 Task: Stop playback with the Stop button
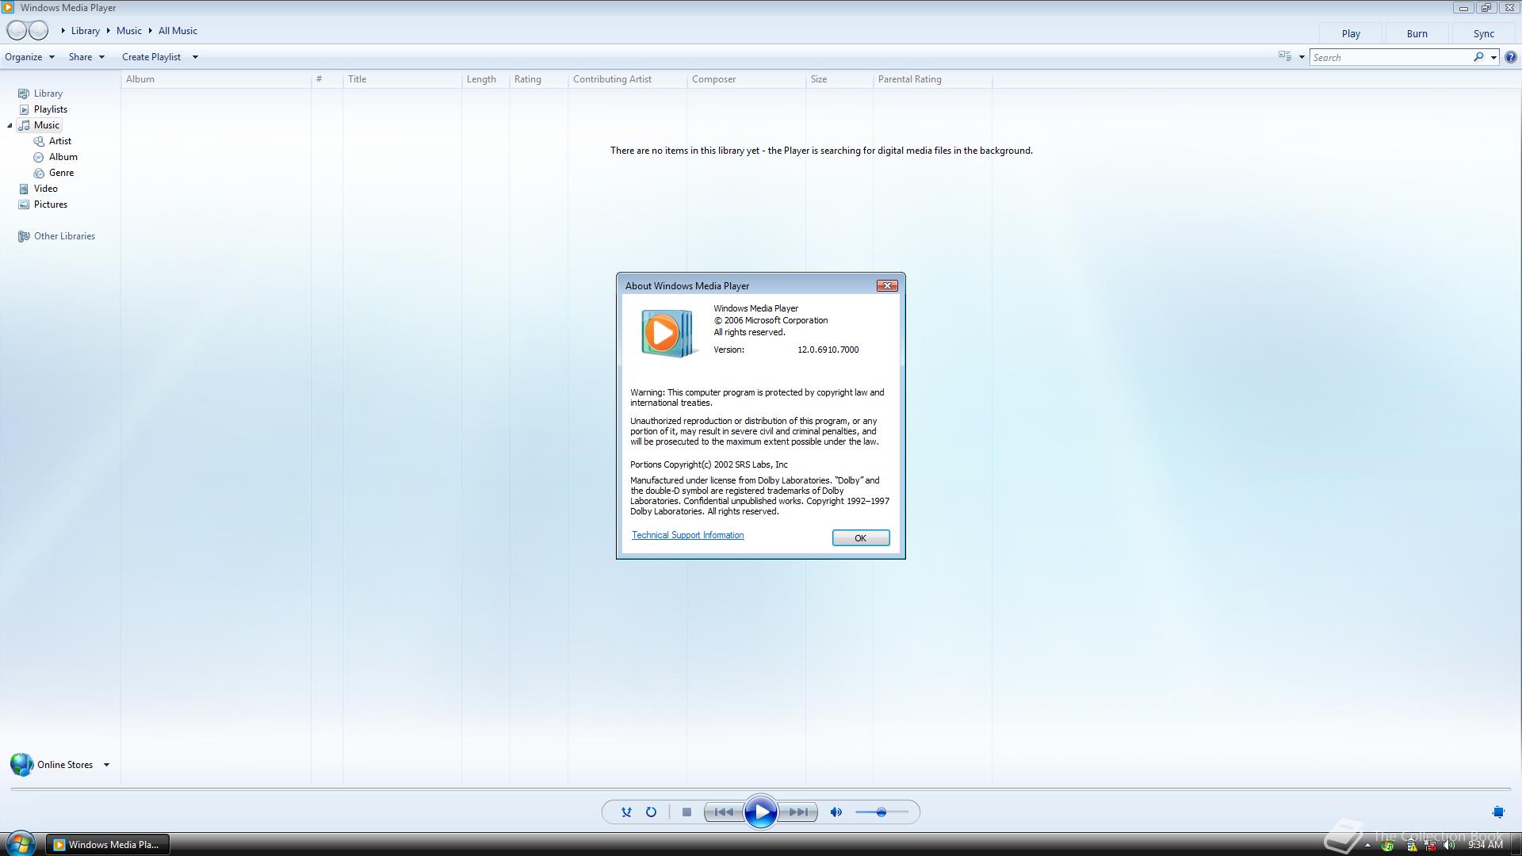(686, 812)
